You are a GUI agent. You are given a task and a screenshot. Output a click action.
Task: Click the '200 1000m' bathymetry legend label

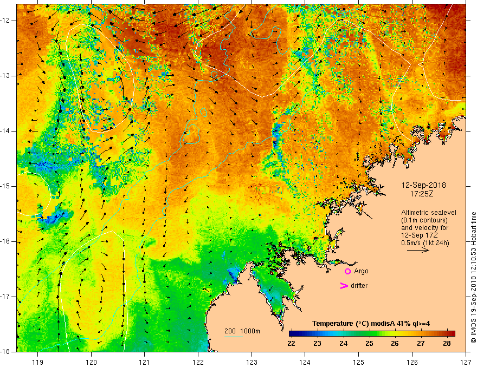point(242,331)
